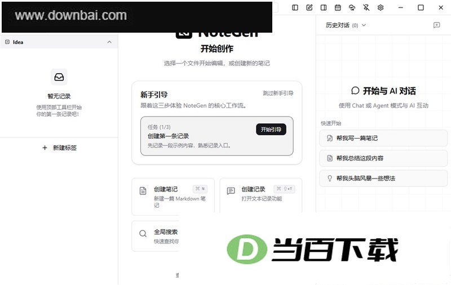Click the magnifier icon on 全局搜索
Viewport: 451px width, 285px height.
tap(143, 234)
